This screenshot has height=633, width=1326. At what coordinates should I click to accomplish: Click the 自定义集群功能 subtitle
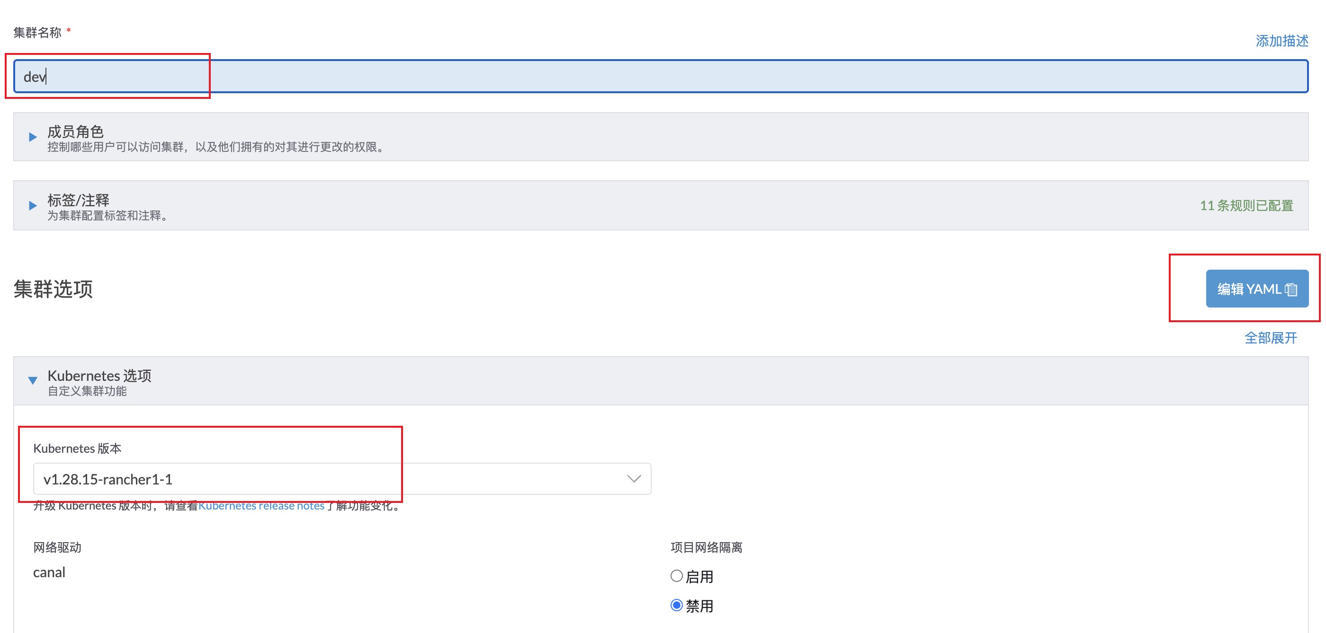87,391
